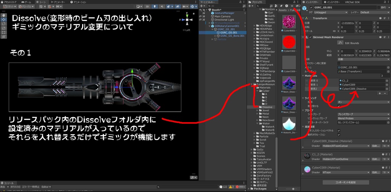Select WaterA_Dis material thumbnail

[x=289, y=124]
